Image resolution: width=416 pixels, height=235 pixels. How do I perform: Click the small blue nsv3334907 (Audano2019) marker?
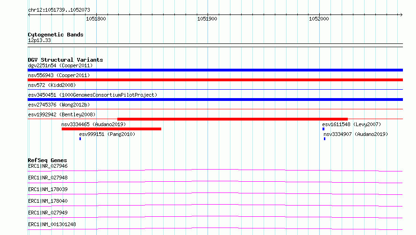point(324,139)
